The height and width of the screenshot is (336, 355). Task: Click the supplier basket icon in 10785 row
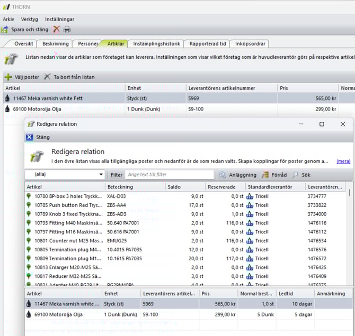coord(250,205)
